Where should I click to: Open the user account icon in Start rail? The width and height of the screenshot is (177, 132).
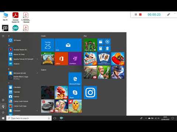click(x=3, y=100)
